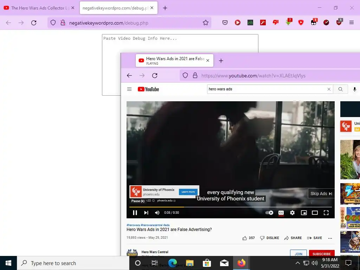Toggle the autoplay switch in player

269,213
